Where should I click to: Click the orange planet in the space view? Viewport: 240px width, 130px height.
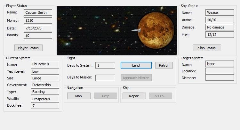click(156, 30)
